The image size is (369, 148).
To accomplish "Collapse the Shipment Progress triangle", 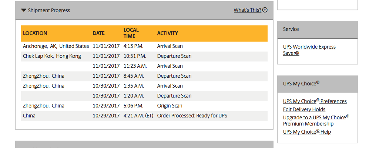I will (24, 10).
